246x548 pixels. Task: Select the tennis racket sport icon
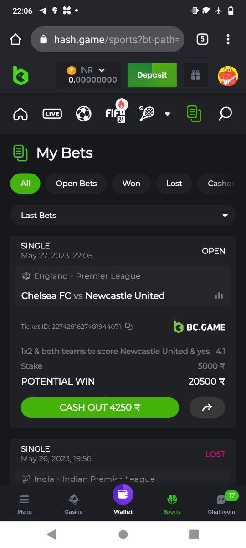[x=147, y=114]
